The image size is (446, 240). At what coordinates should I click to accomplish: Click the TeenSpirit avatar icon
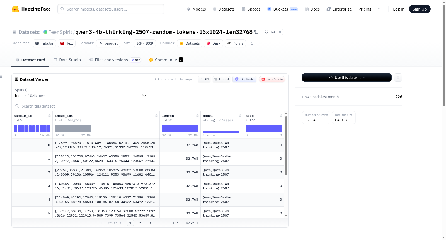point(45,32)
